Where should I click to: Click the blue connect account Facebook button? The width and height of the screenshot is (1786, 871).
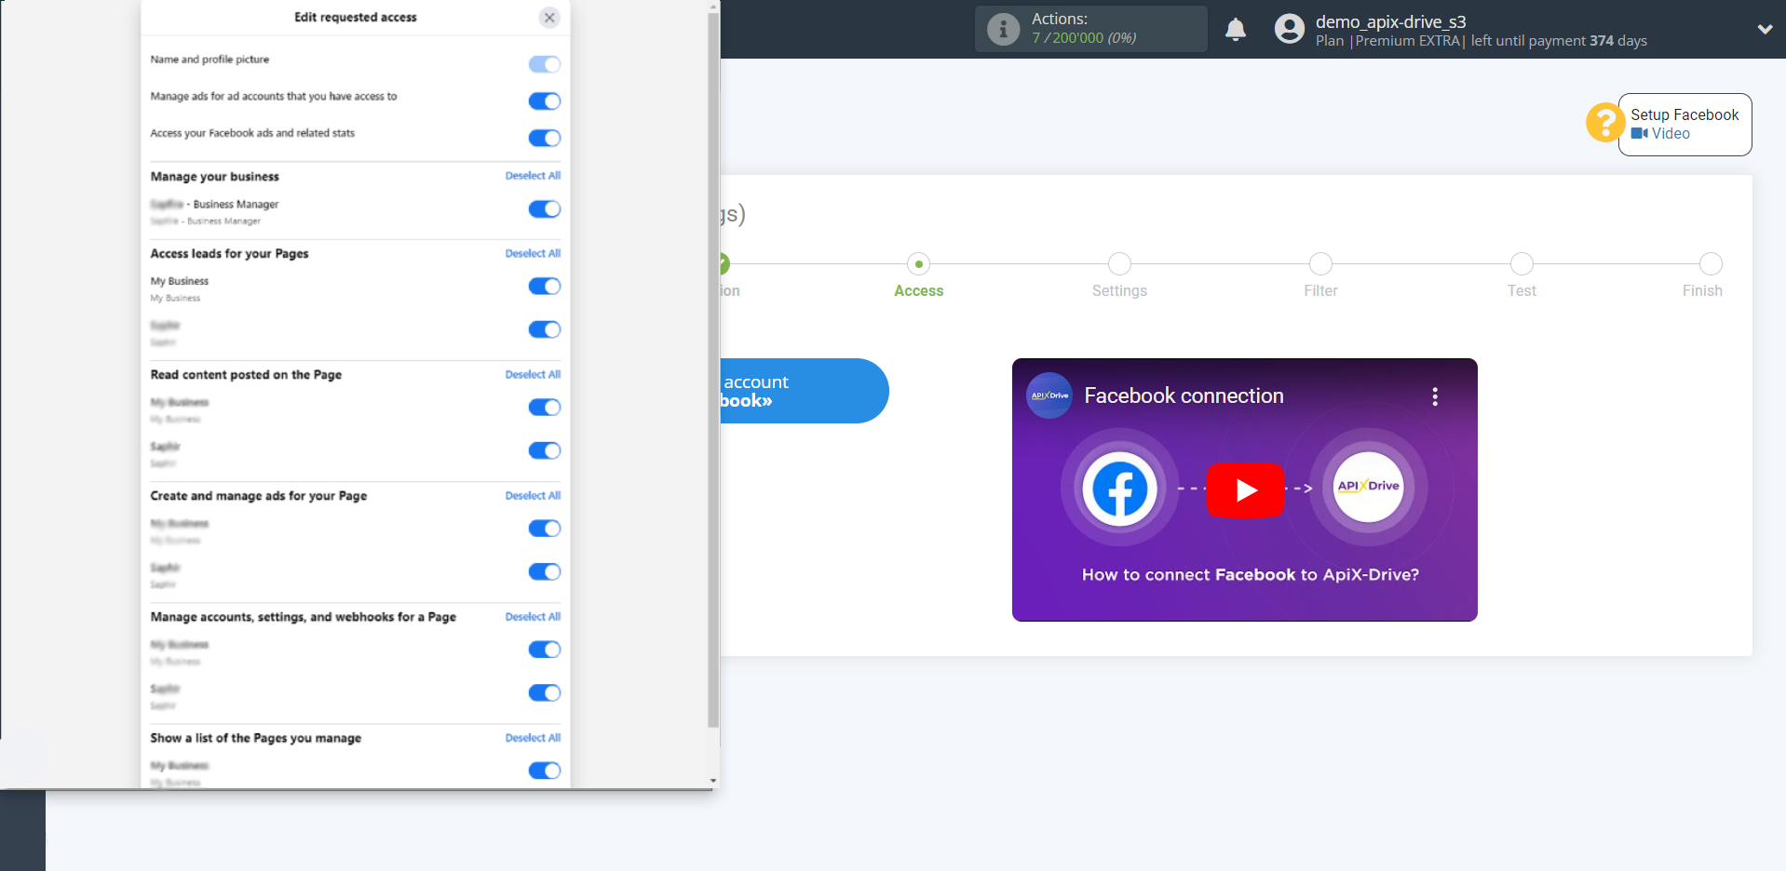pos(804,391)
